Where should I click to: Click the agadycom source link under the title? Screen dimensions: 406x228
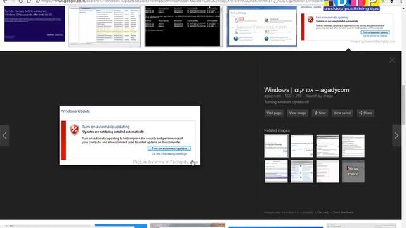pyautogui.click(x=272, y=96)
